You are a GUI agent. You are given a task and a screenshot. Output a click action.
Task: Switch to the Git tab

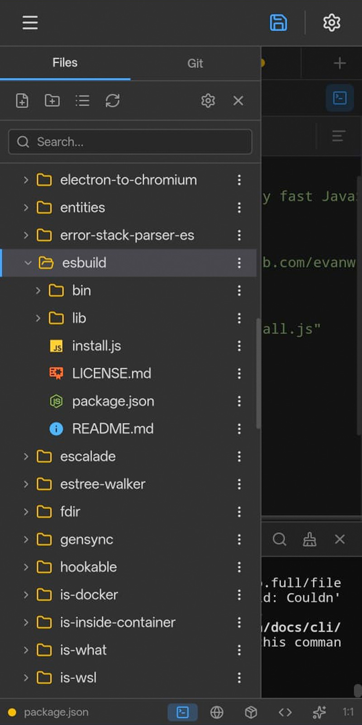point(195,63)
